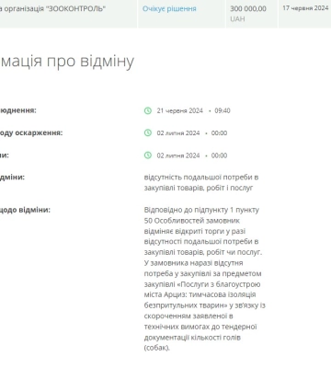The image size is (331, 368).
Task: Click the cancellation information heading
Action: 67,61
